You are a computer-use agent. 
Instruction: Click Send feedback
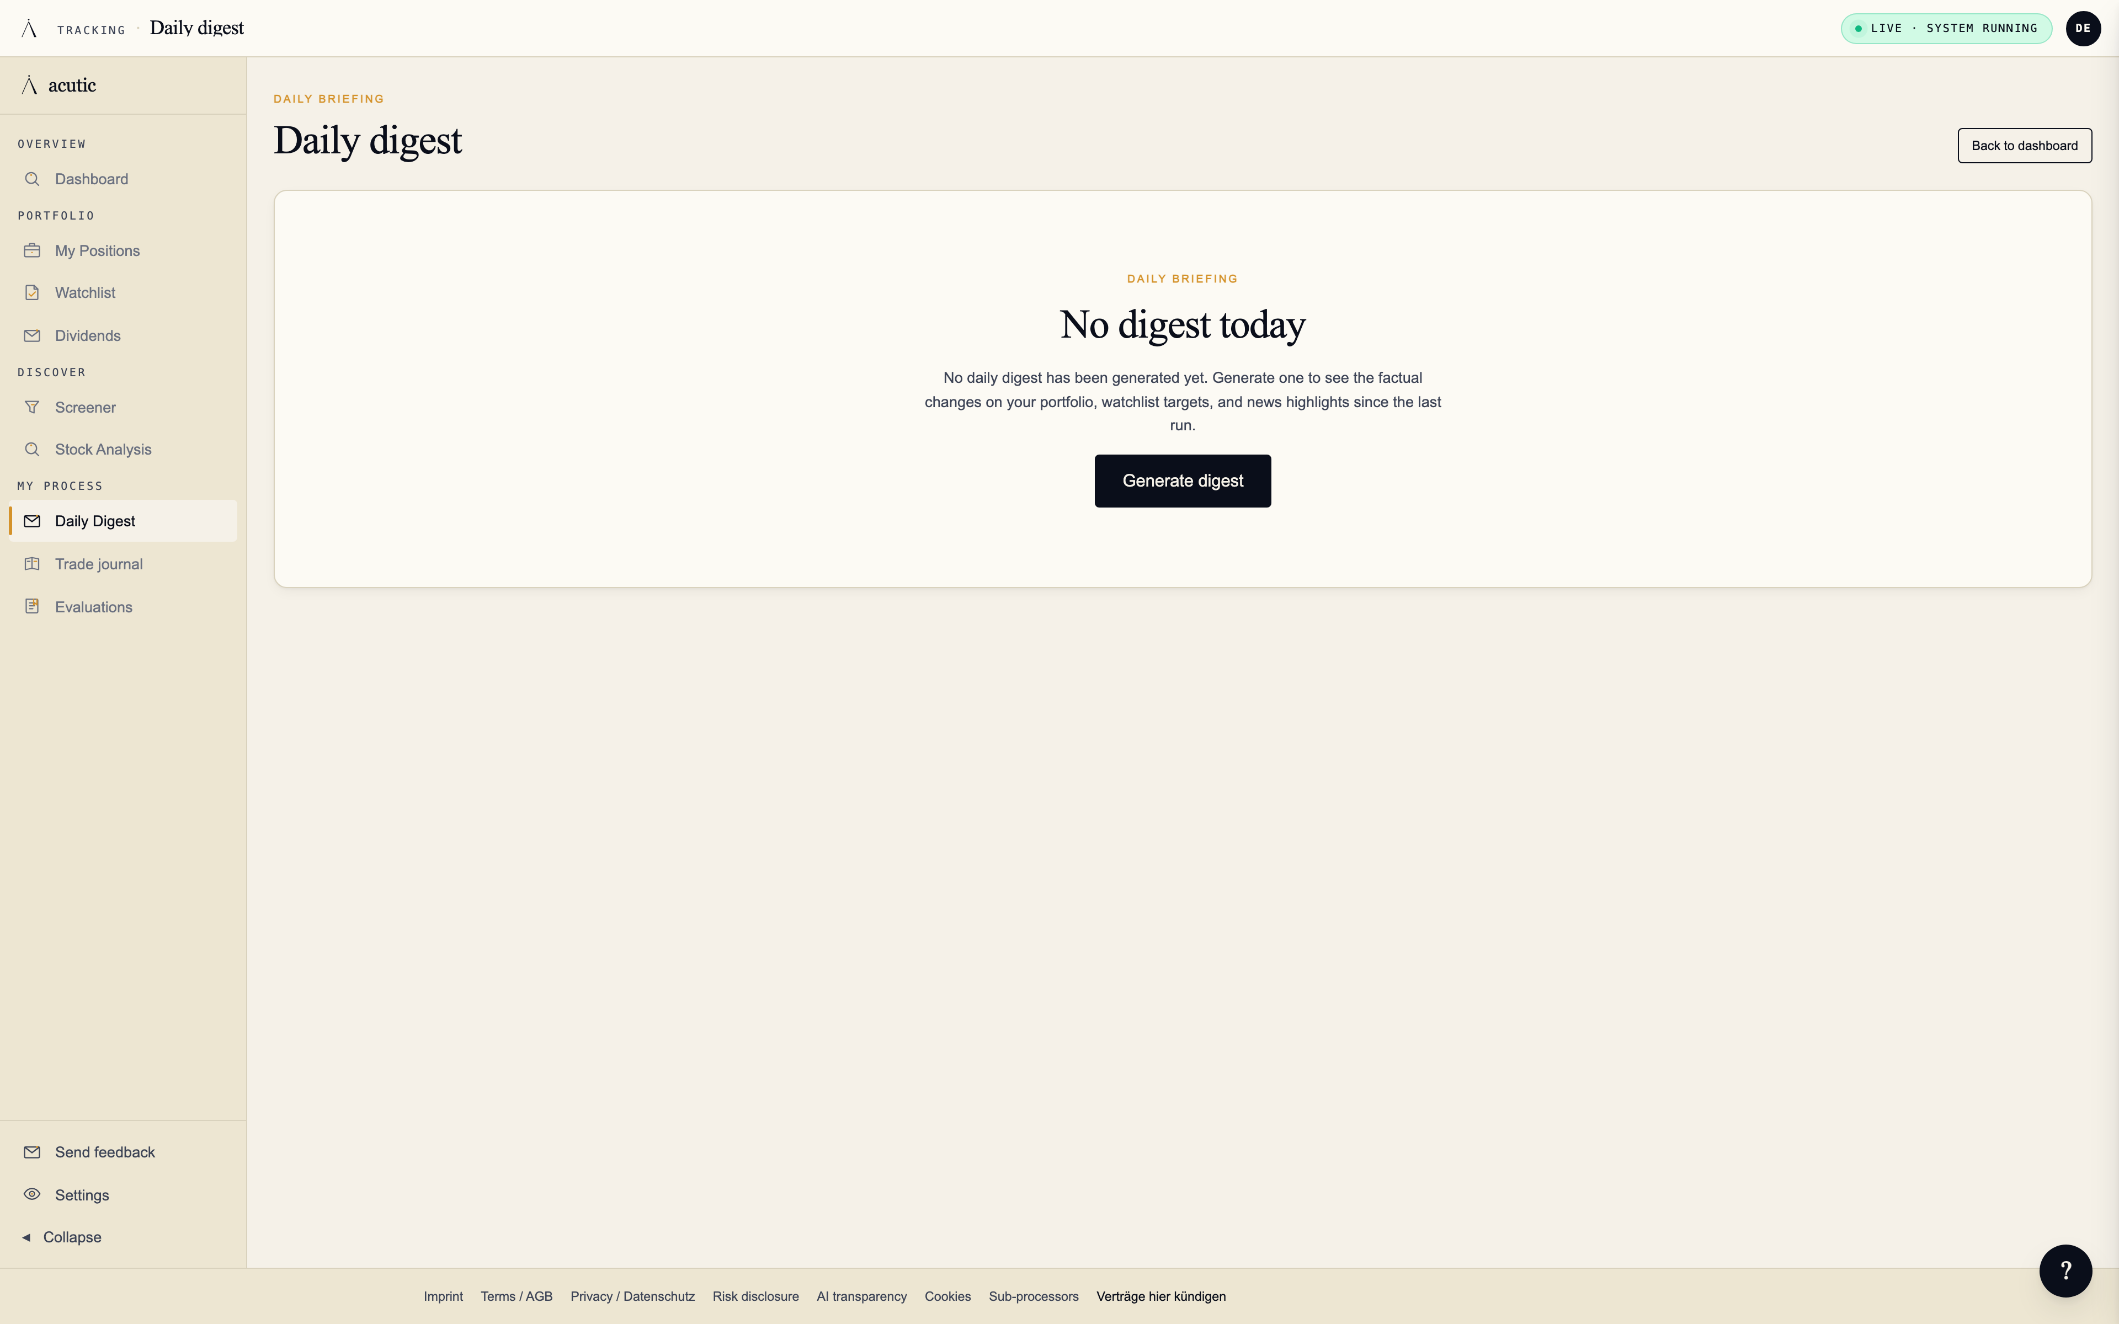[x=123, y=1151]
